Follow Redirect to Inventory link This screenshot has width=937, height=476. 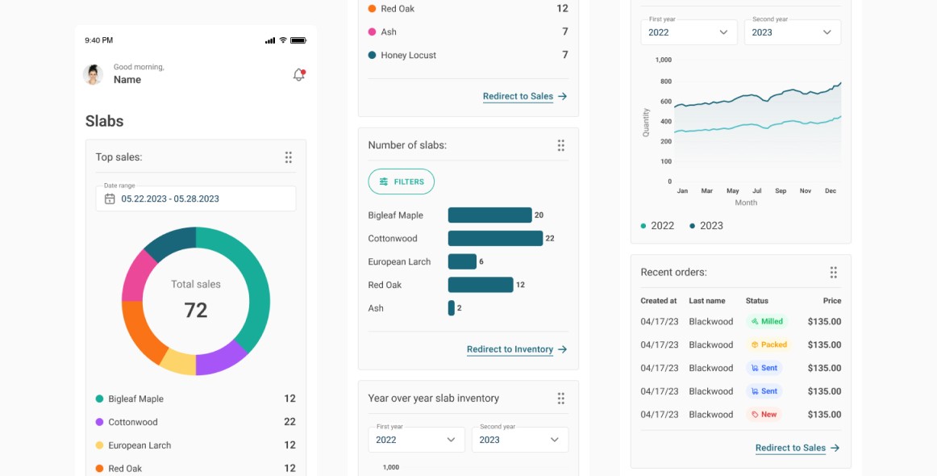point(510,349)
